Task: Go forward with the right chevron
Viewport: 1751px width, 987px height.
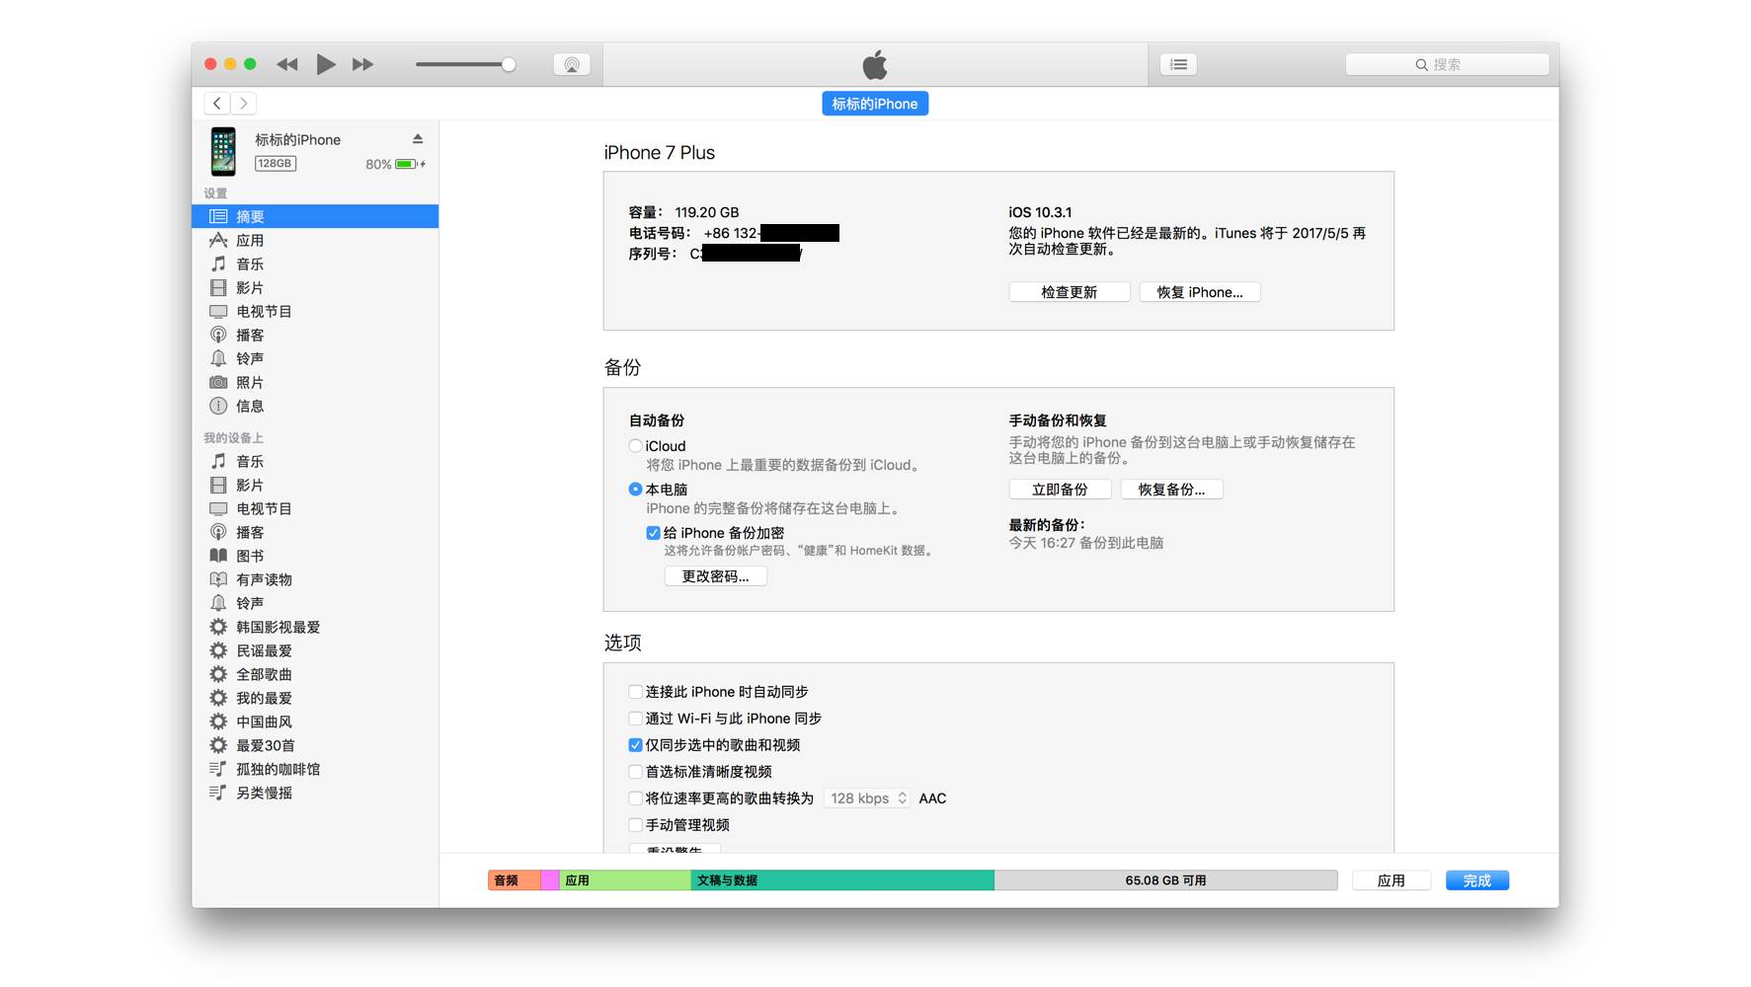Action: 244,103
